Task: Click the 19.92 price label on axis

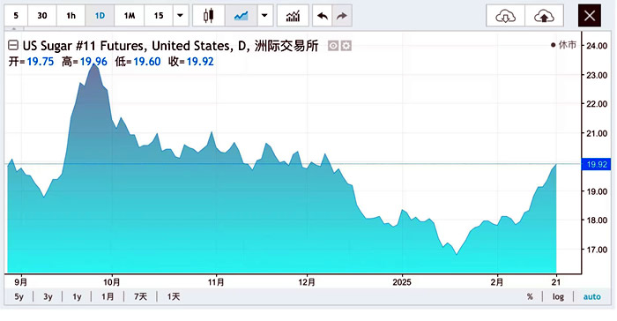Action: coord(596,164)
